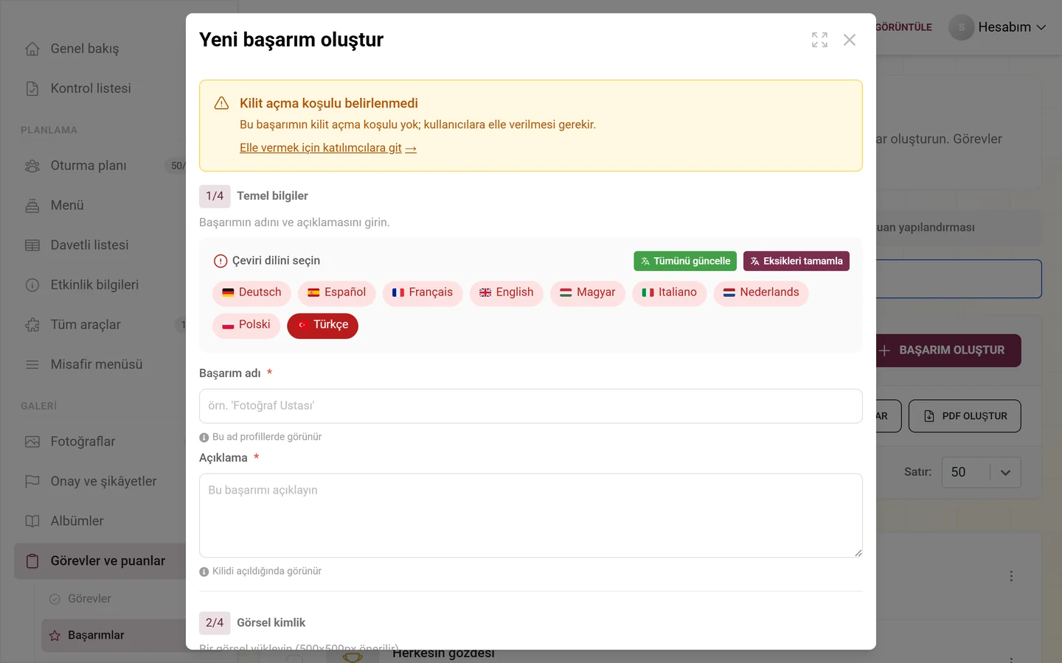The height and width of the screenshot is (663, 1062).
Task: Click the Misafir menüsü hamburger icon
Action: [32, 365]
